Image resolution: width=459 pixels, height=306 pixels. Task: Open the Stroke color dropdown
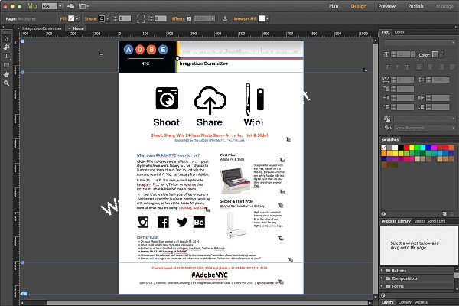(x=107, y=18)
